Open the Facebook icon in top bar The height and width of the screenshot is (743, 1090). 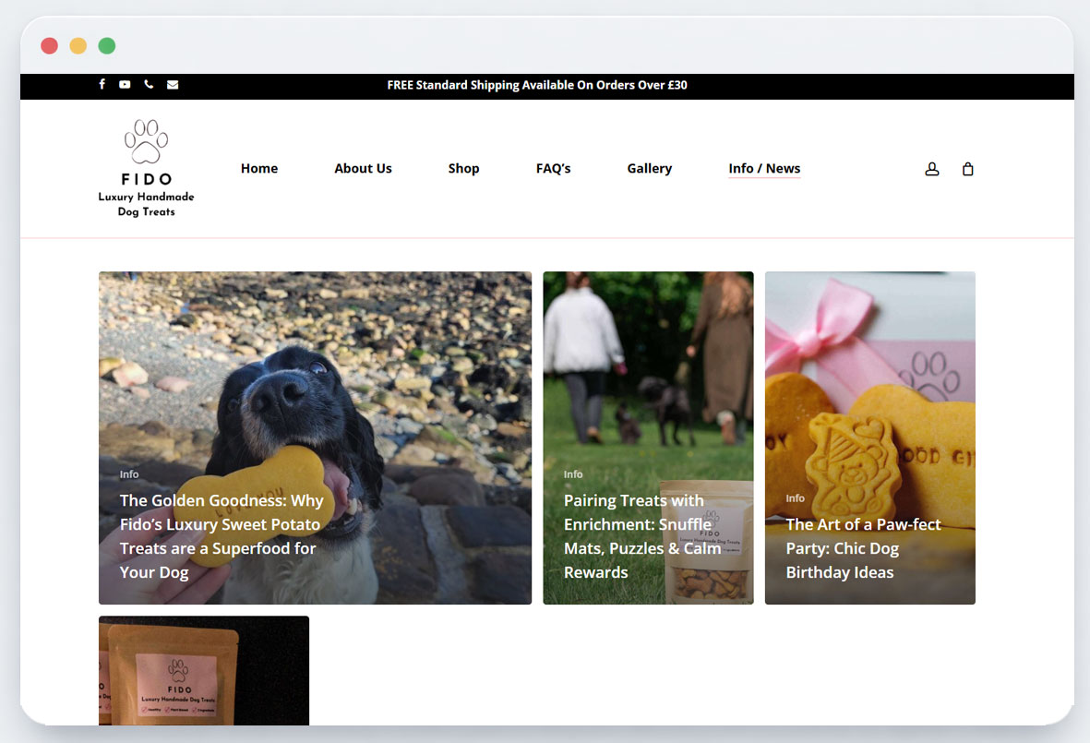coord(102,85)
